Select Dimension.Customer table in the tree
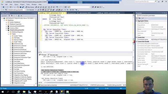The height and width of the screenshot is (94, 168). click(20, 46)
